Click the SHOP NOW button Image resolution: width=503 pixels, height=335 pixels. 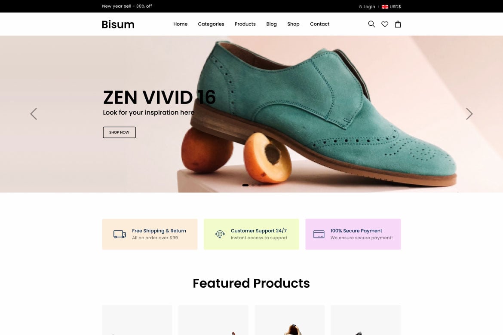click(119, 132)
